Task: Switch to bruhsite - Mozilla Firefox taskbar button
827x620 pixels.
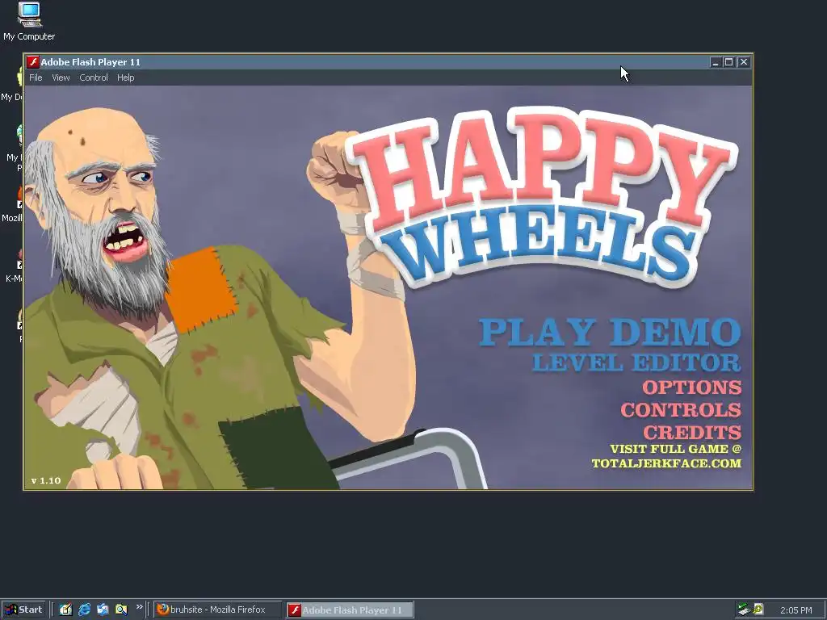Action: (x=218, y=610)
